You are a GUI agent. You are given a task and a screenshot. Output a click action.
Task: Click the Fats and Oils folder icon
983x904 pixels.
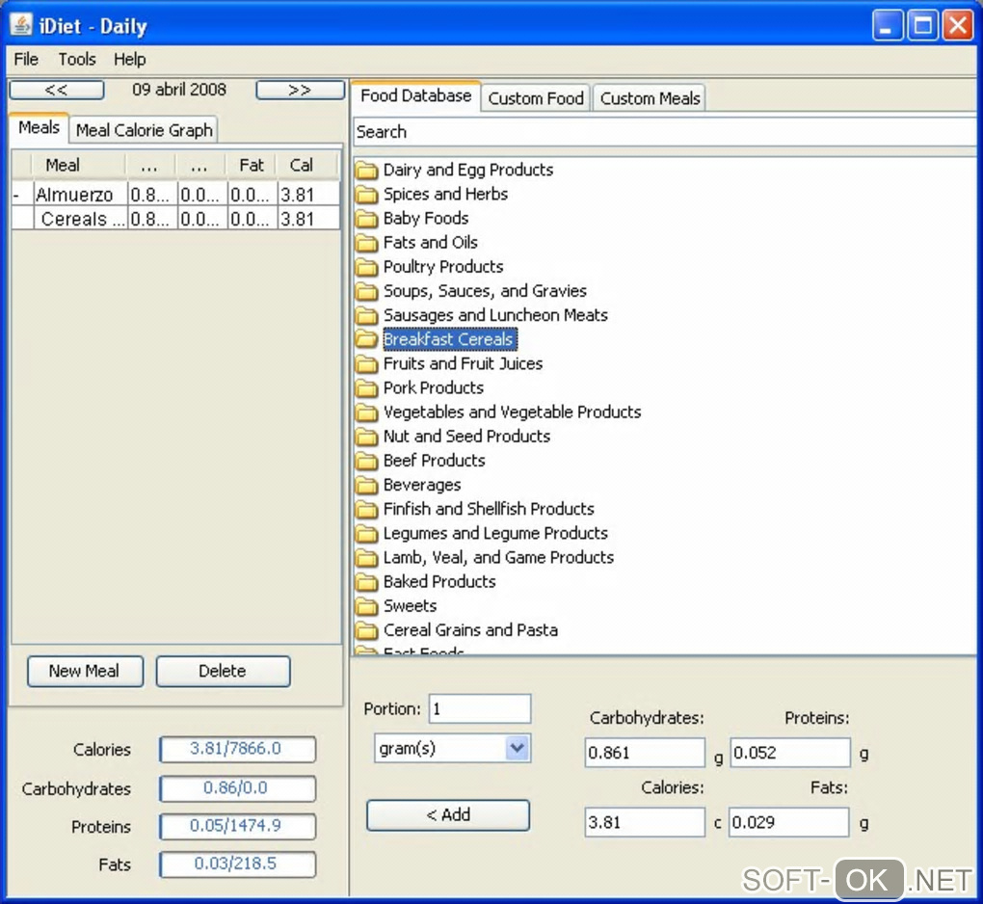367,243
